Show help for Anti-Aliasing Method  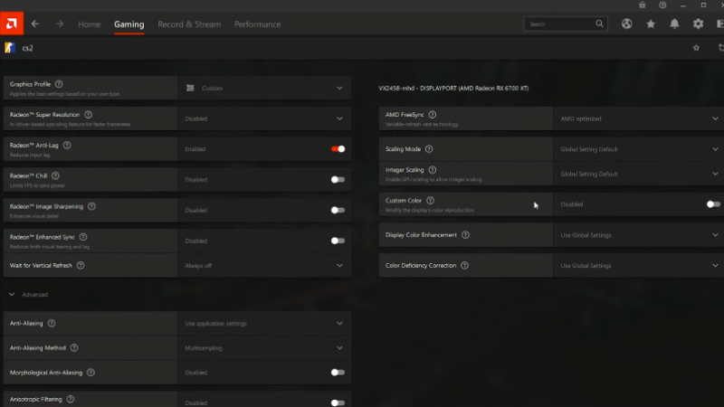[x=74, y=348]
